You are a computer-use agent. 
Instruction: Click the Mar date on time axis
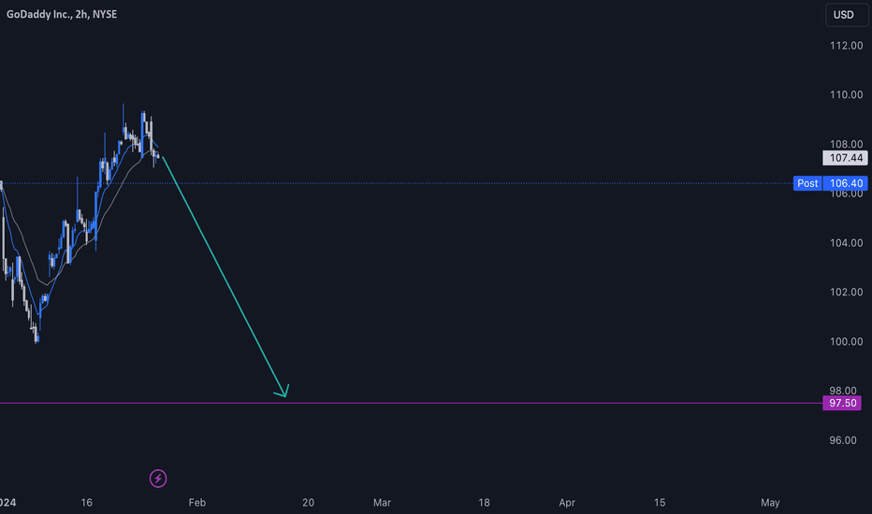pos(382,503)
